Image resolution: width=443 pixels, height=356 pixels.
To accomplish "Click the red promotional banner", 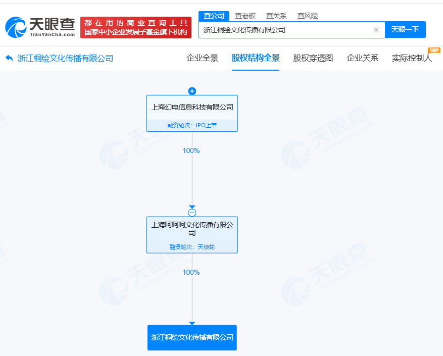I will point(136,27).
